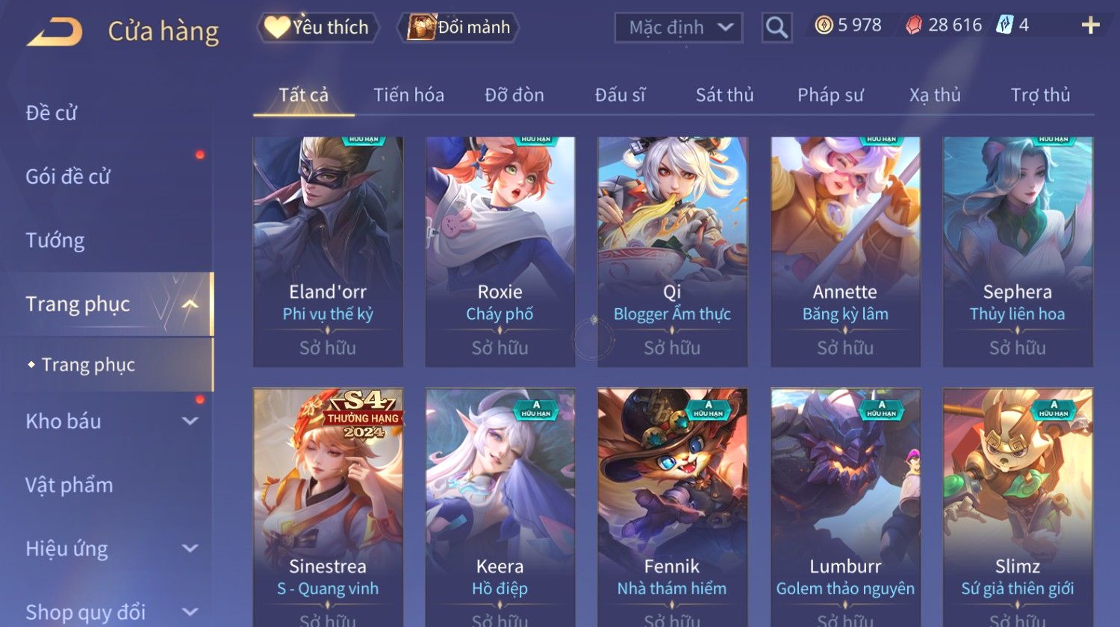Expand the Kho báu menu chevron
Image resolution: width=1120 pixels, height=627 pixels.
coord(190,421)
